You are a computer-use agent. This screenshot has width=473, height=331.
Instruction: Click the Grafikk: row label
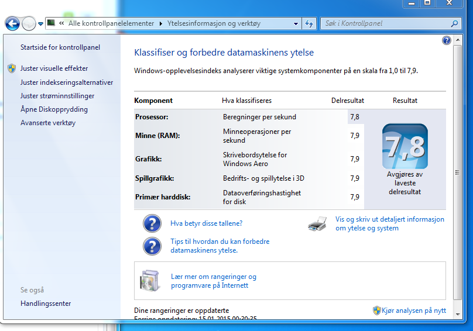coord(149,159)
